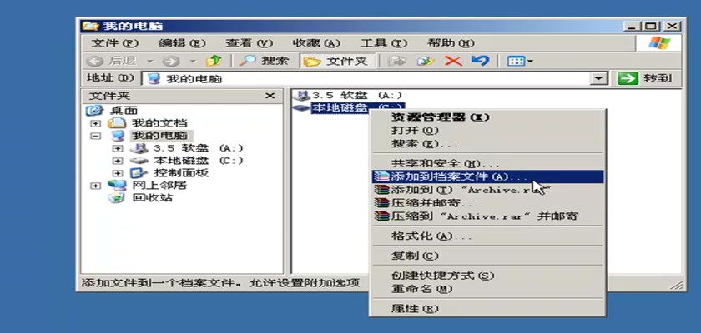Select 我的电脑 in the folder tree
Image resolution: width=701 pixels, height=333 pixels.
pyautogui.click(x=159, y=136)
